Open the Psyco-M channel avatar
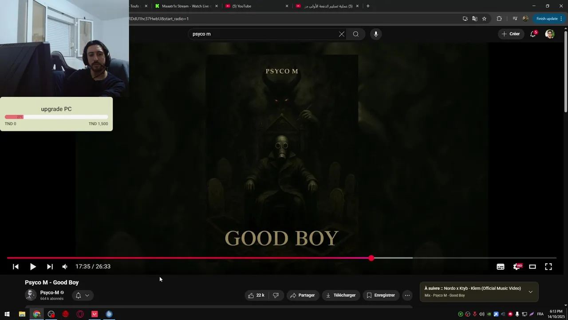 coord(31,295)
